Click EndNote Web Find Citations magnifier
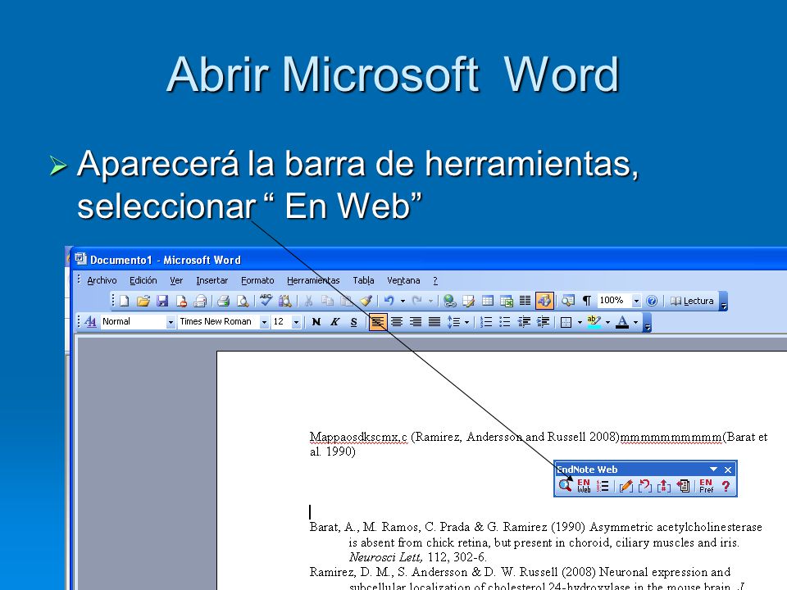The height and width of the screenshot is (590, 787). (x=565, y=486)
